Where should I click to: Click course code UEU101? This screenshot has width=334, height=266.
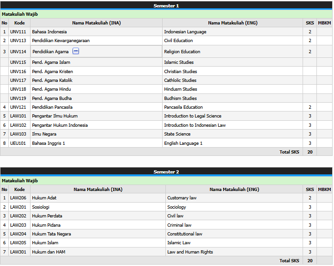18,143
